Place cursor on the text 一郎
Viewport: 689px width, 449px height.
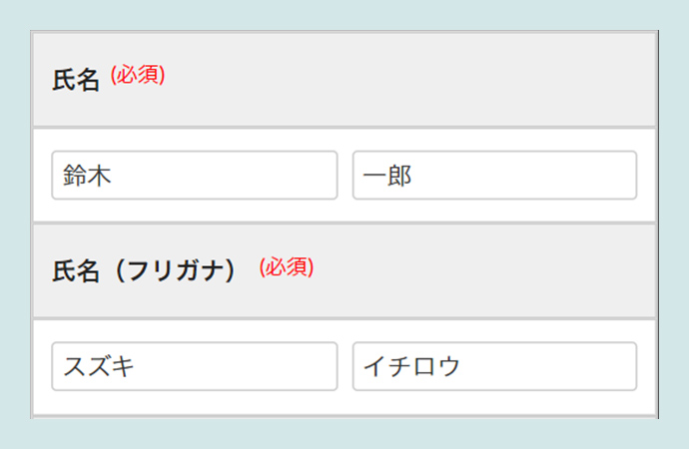(x=387, y=177)
